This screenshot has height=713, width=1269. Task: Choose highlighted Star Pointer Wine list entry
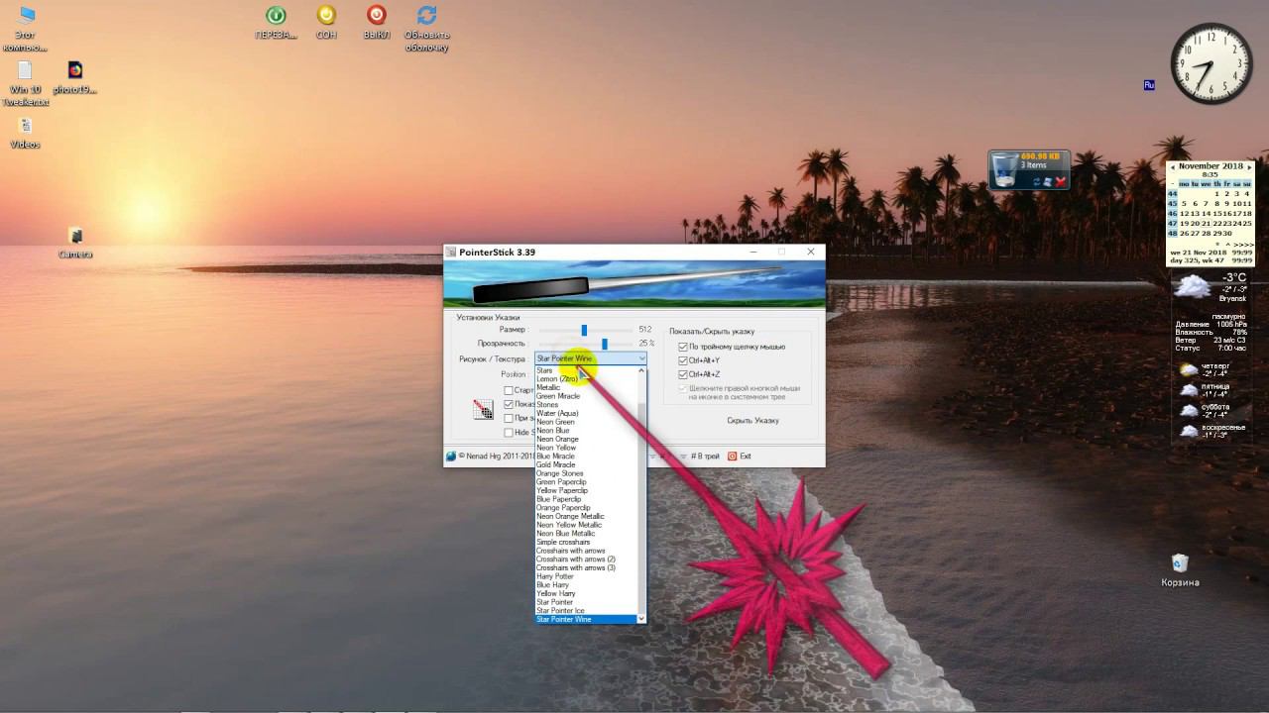[x=586, y=619]
